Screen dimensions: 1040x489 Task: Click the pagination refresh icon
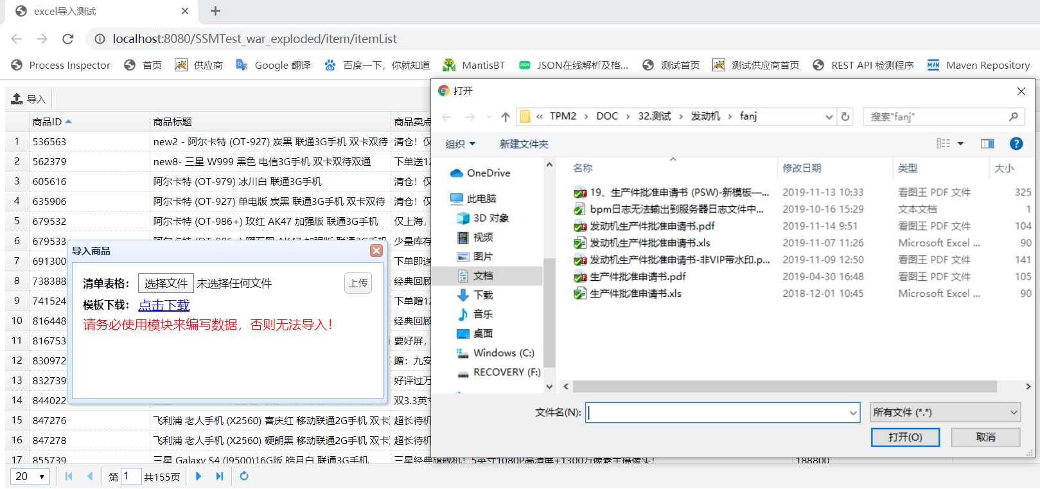244,476
